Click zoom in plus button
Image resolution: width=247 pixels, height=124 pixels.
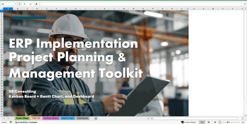pyautogui.click(x=239, y=122)
